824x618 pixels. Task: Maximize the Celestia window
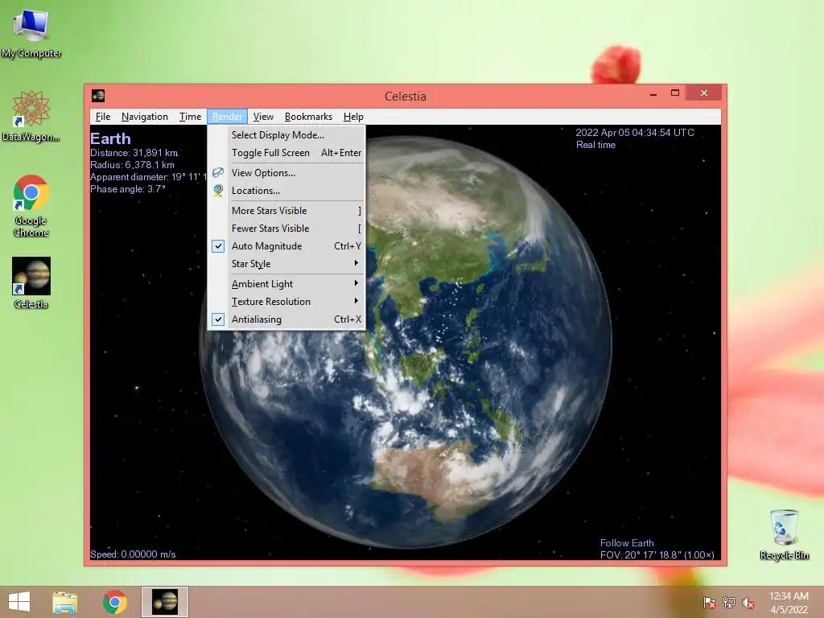point(675,93)
